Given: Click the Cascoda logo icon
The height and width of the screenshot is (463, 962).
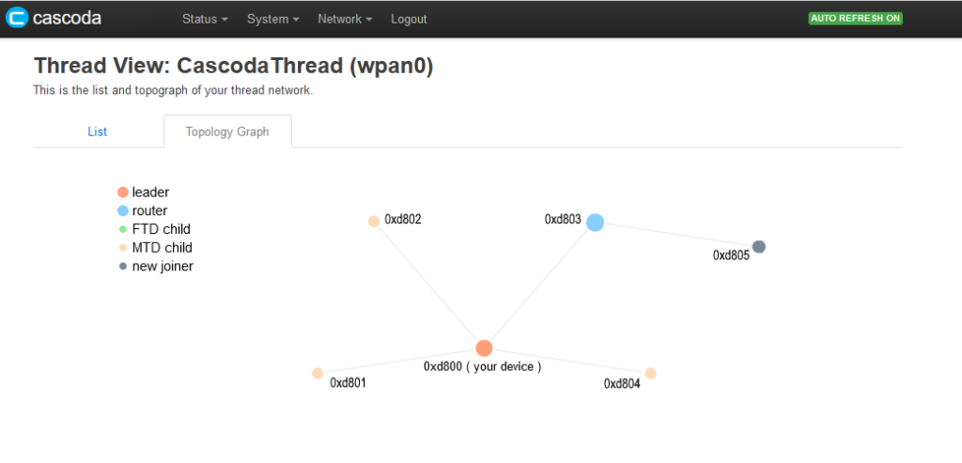Looking at the screenshot, I should (x=16, y=18).
